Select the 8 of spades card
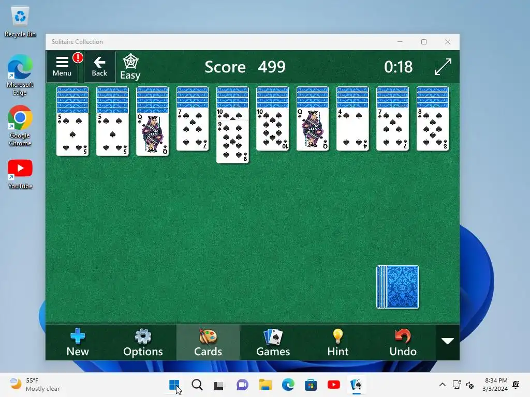 click(433, 129)
